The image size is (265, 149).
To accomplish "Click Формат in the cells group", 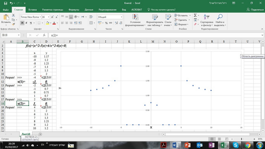I will pos(181,24).
